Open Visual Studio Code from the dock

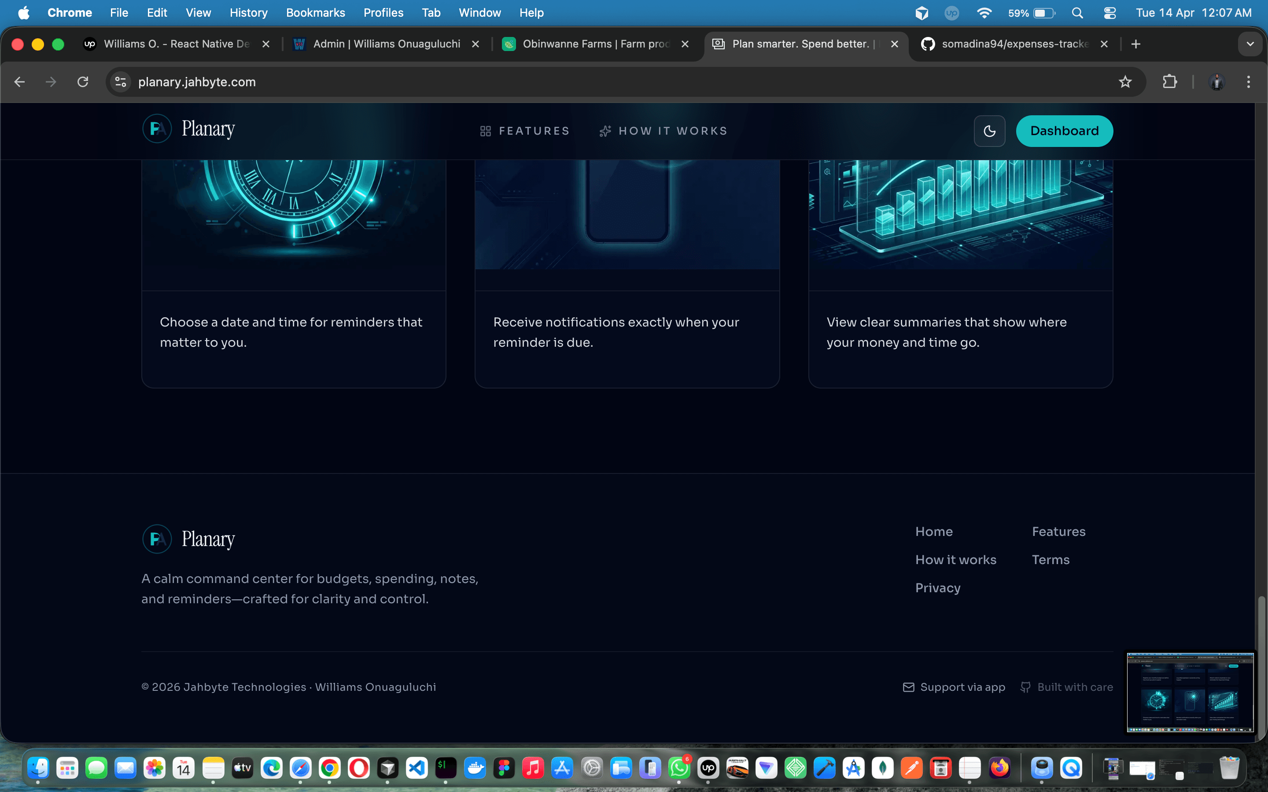(x=417, y=768)
